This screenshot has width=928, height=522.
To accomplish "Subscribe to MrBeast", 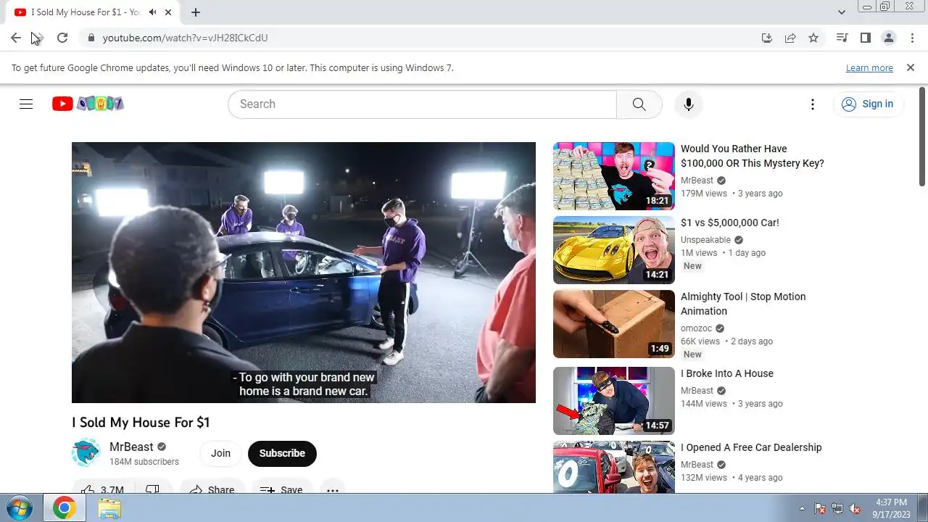I will click(x=282, y=454).
